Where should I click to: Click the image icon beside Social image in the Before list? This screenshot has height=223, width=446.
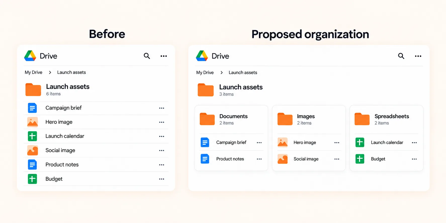tap(32, 150)
